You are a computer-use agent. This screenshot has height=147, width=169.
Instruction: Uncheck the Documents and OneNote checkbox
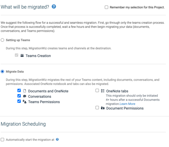click(x=19, y=91)
